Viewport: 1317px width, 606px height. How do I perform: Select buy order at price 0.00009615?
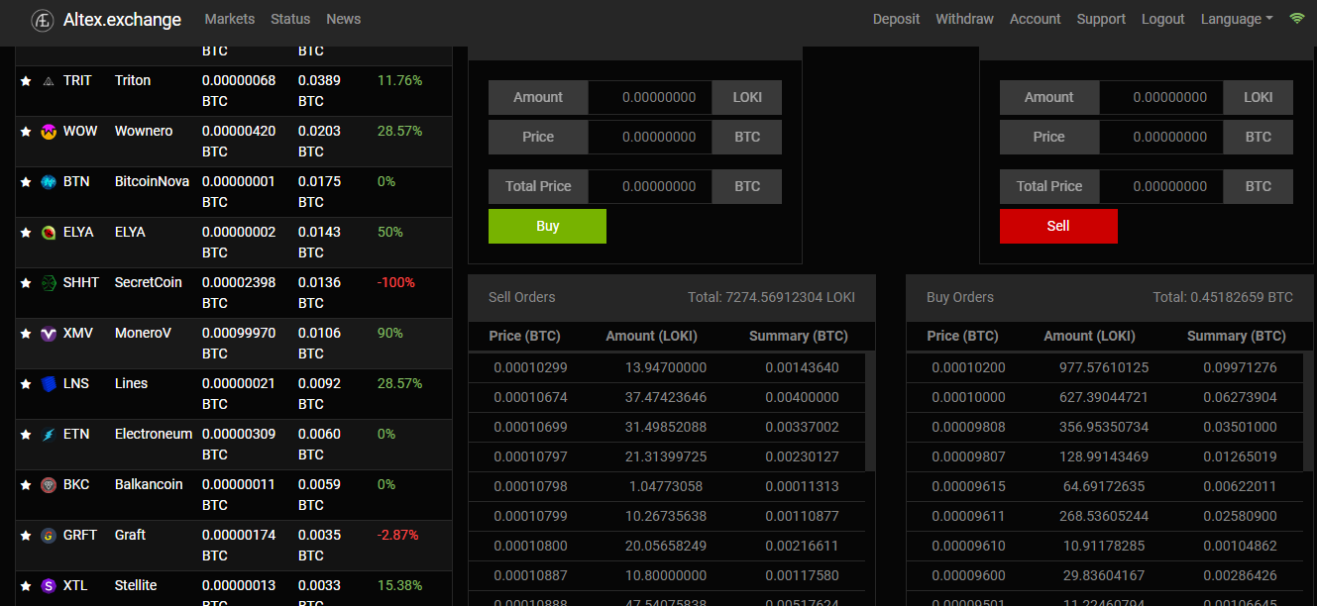pos(1105,486)
